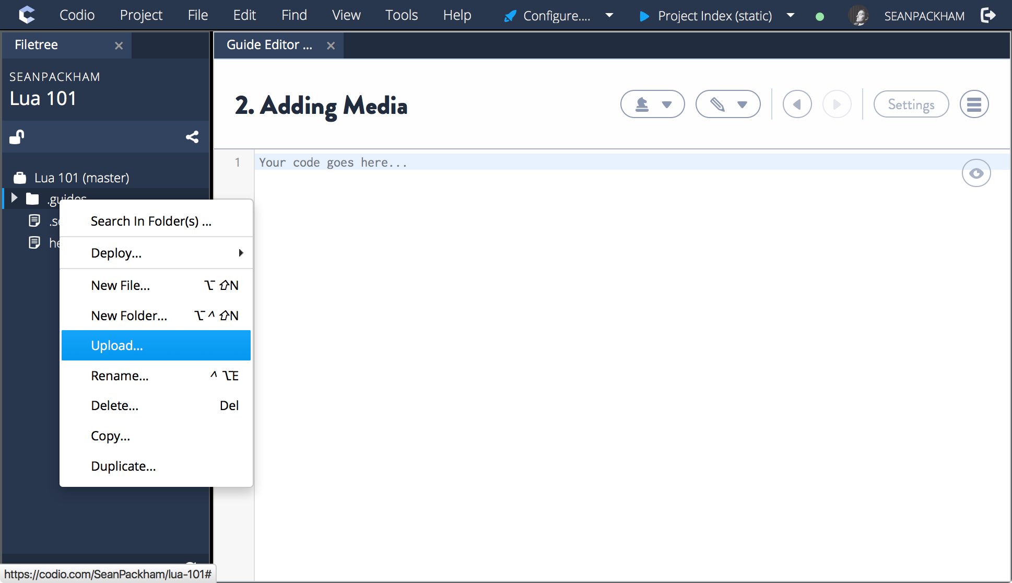Viewport: 1012px width, 583px height.
Task: Open the hamburger menu beside Settings
Action: (974, 104)
